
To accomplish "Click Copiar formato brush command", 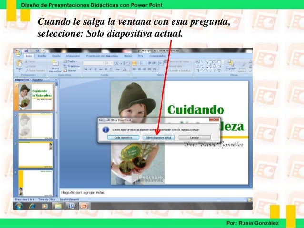I will pos(35,71).
